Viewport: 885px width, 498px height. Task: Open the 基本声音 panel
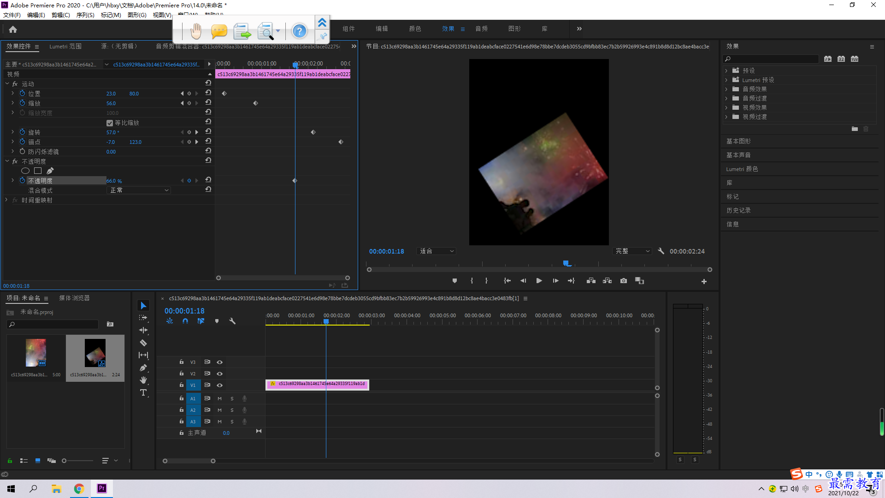coord(738,155)
